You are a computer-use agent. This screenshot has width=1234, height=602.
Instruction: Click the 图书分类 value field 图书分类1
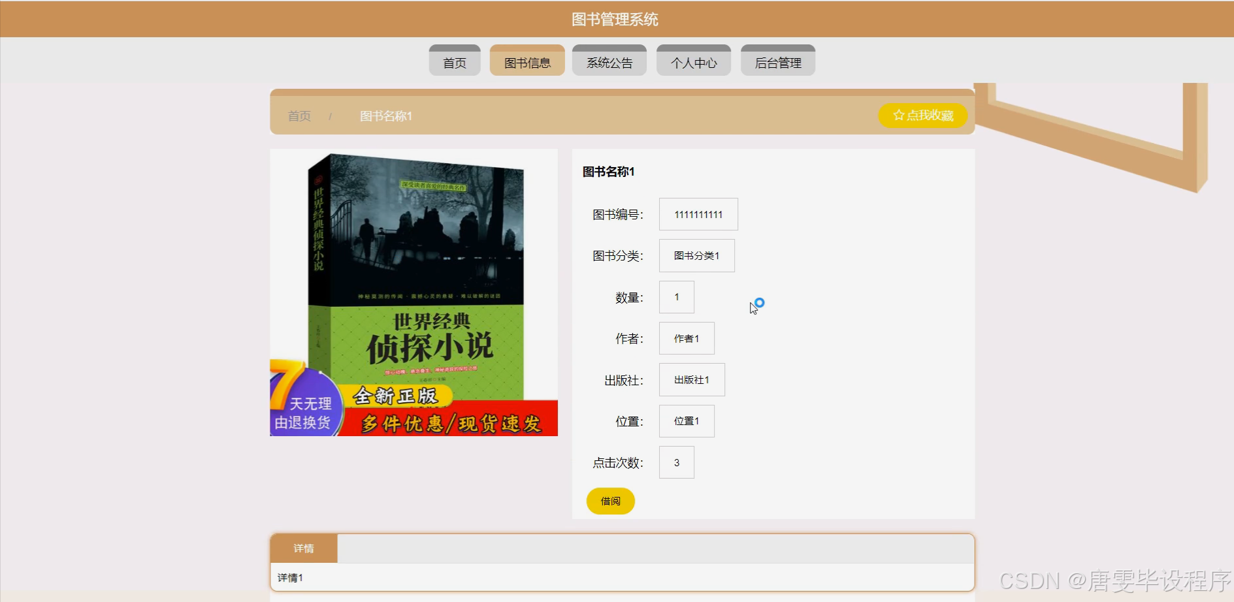(696, 255)
